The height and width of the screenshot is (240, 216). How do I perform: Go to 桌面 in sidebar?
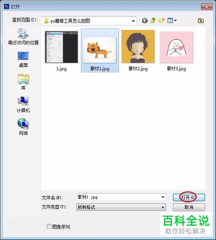(23, 60)
